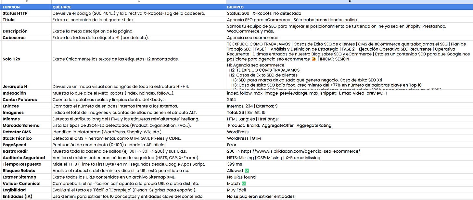Select the 'Total: 36 | Sin Alt: 15' cell
The image size is (473, 200).
pyautogui.click(x=349, y=112)
